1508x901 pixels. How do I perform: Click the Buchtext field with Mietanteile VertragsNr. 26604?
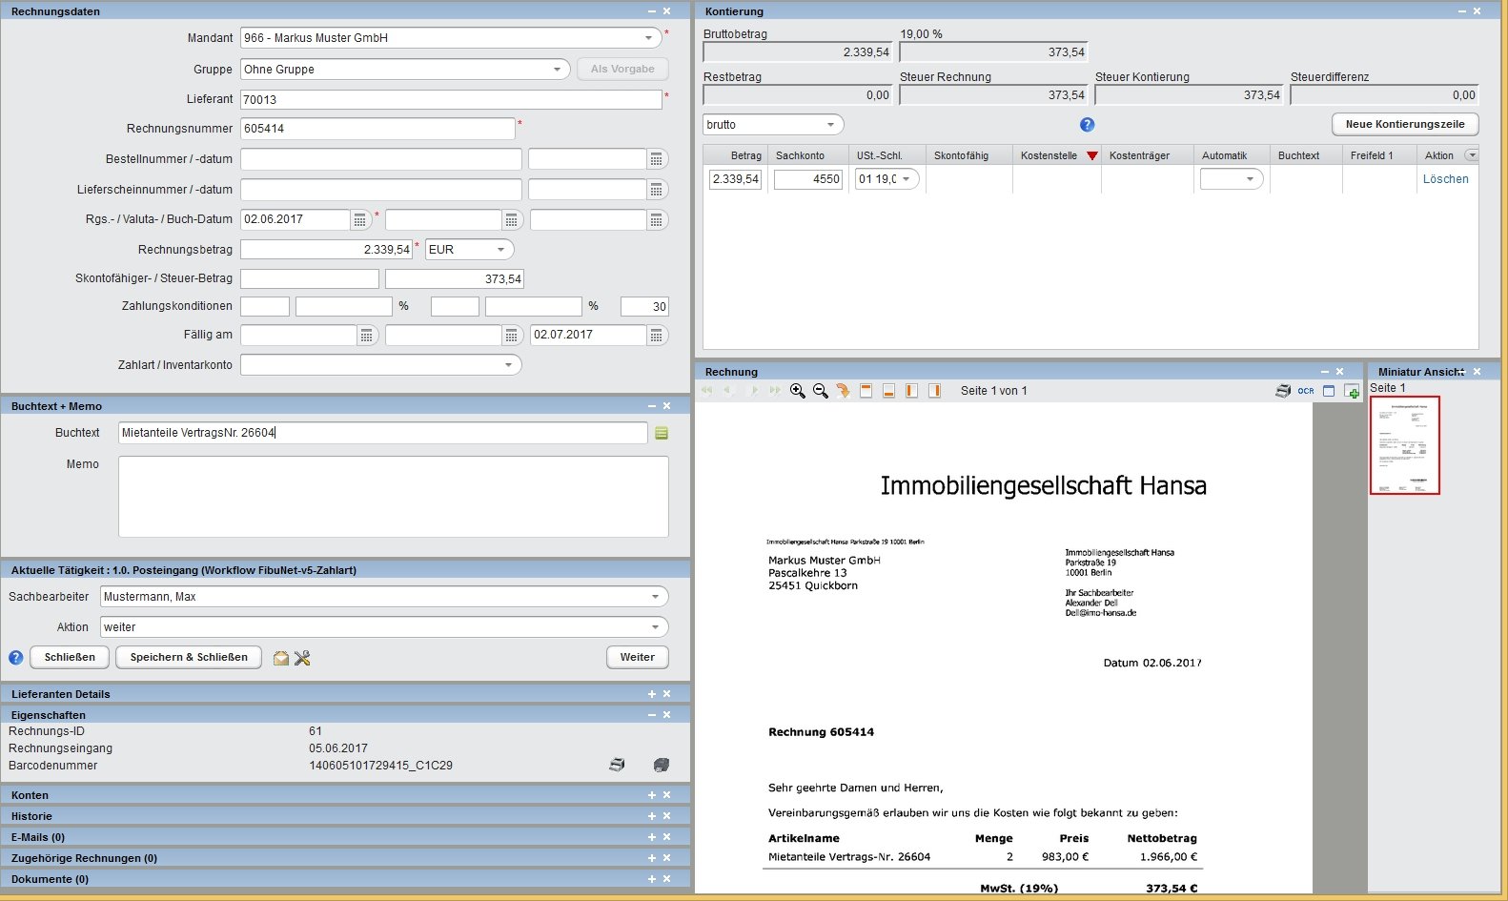383,433
